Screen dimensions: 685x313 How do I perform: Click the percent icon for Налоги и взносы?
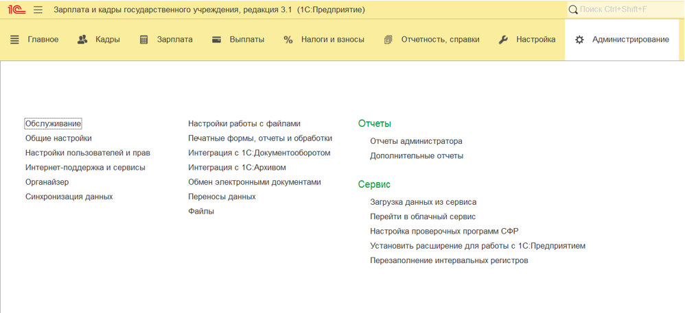pos(288,40)
